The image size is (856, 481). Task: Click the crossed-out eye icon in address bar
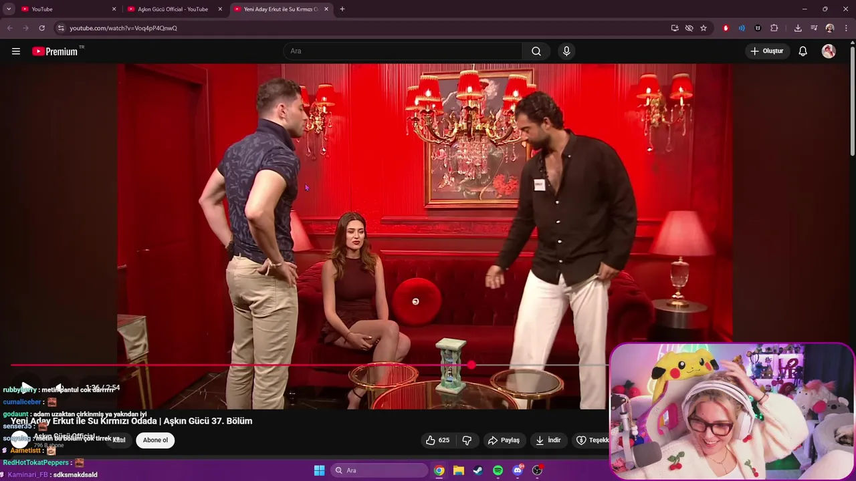point(689,28)
